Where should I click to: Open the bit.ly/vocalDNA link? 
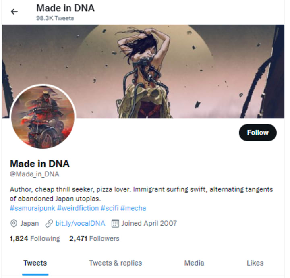pos(80,224)
